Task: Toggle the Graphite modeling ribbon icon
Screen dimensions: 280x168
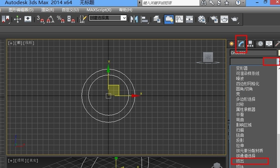Action: coord(169,19)
